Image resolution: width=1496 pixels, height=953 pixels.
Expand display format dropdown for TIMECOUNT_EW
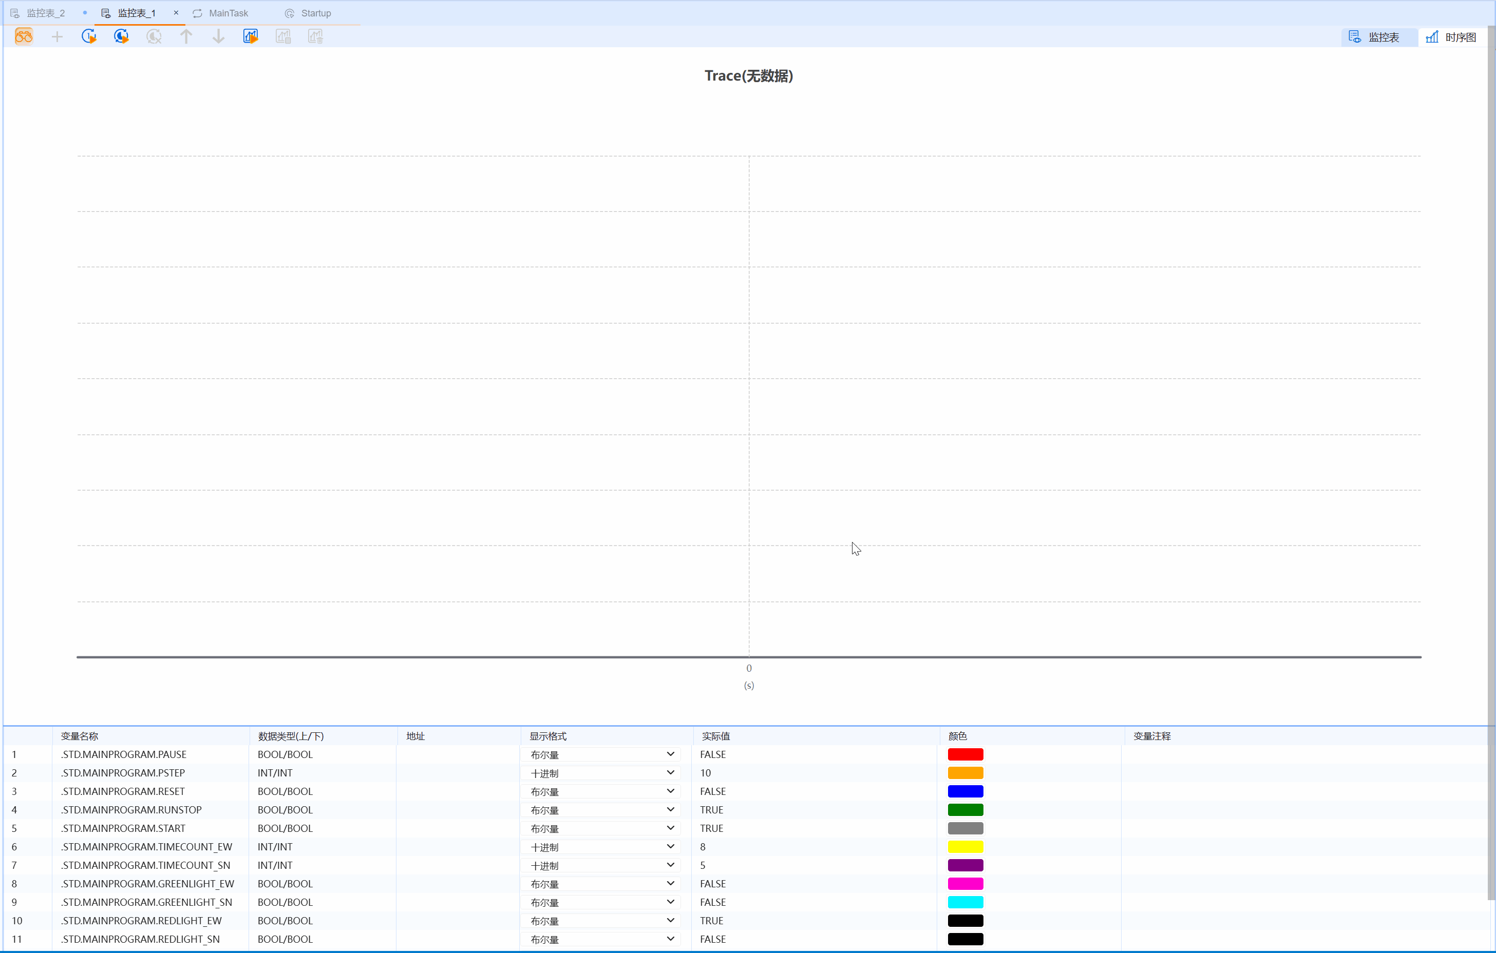(670, 847)
